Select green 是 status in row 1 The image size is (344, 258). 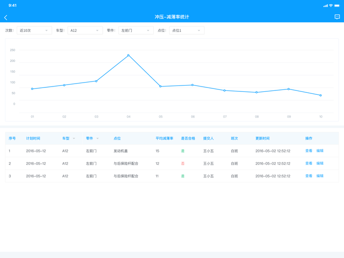point(183,151)
